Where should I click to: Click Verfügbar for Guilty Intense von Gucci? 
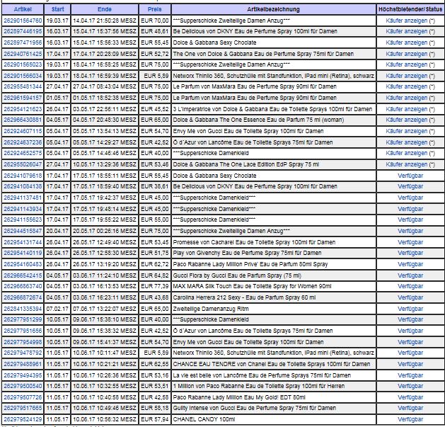pos(410,408)
